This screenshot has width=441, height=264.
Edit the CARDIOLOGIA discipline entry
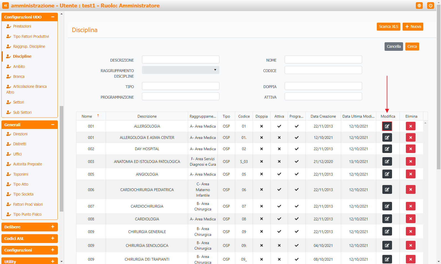(x=387, y=219)
